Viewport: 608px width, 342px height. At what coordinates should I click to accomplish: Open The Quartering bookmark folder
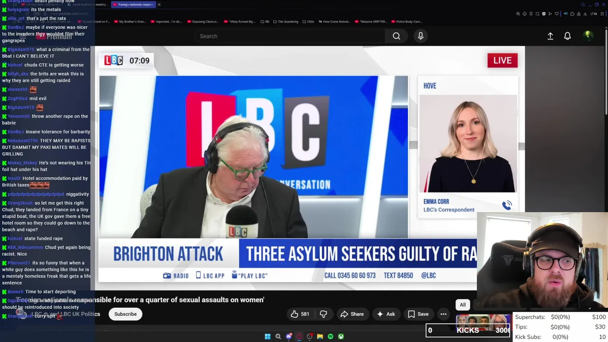tap(285, 21)
